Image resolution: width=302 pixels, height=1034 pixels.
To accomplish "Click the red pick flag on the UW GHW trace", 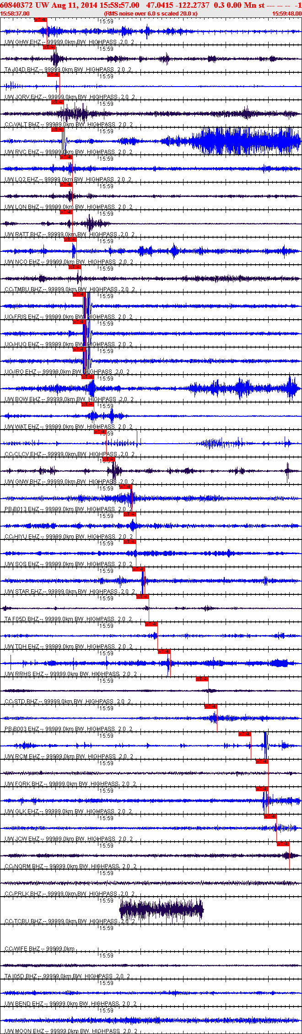I will [x=41, y=20].
